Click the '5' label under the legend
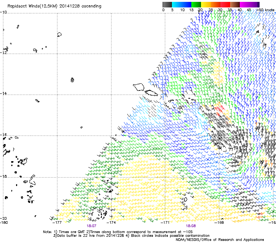 [172, 10]
